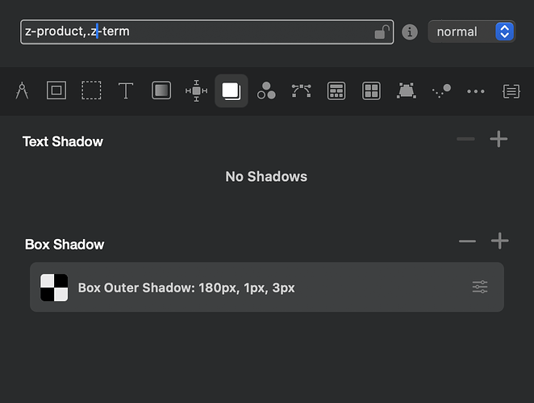Open the perspective transform icon

[406, 91]
